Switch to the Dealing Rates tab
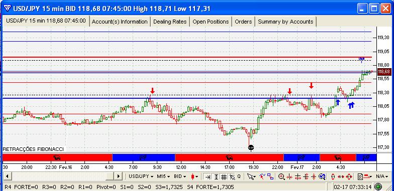 [x=170, y=22]
